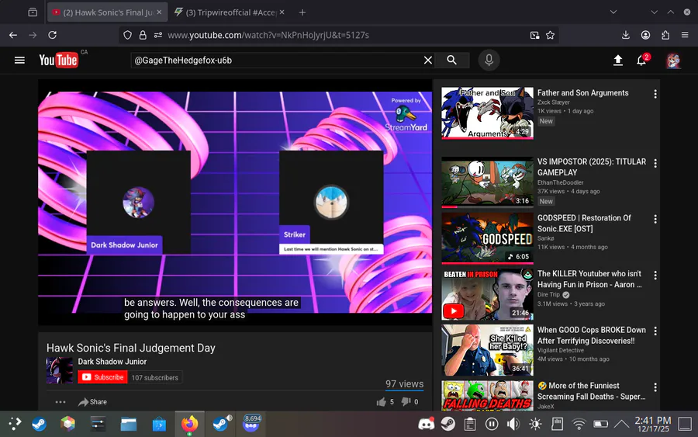Open VS IMPOSTOR video thumbnail
The width and height of the screenshot is (698, 437).
pos(487,182)
